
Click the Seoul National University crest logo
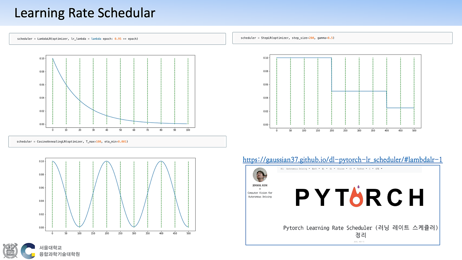coord(10,251)
